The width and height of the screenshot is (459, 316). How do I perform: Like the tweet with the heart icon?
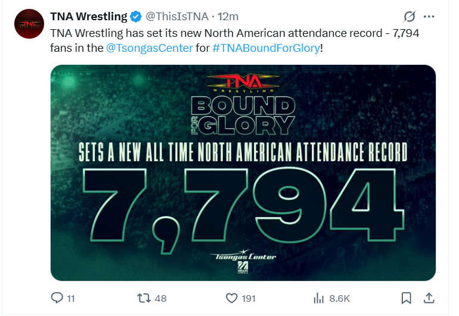[x=231, y=298]
